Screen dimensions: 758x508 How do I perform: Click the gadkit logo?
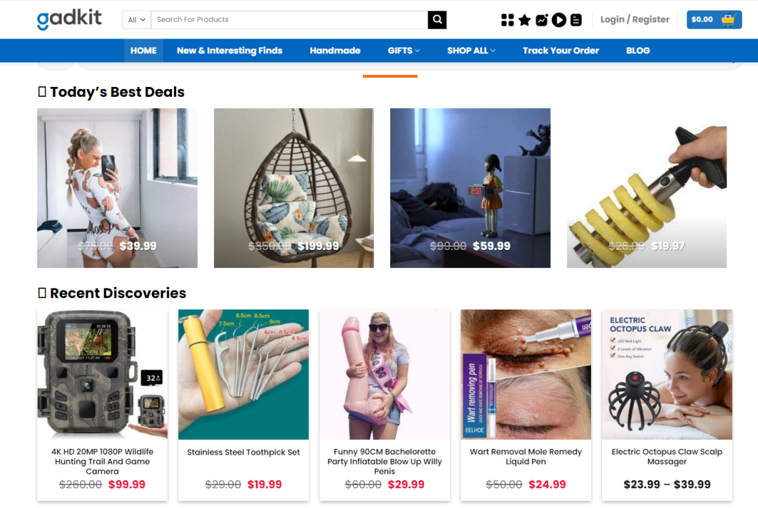pyautogui.click(x=69, y=20)
